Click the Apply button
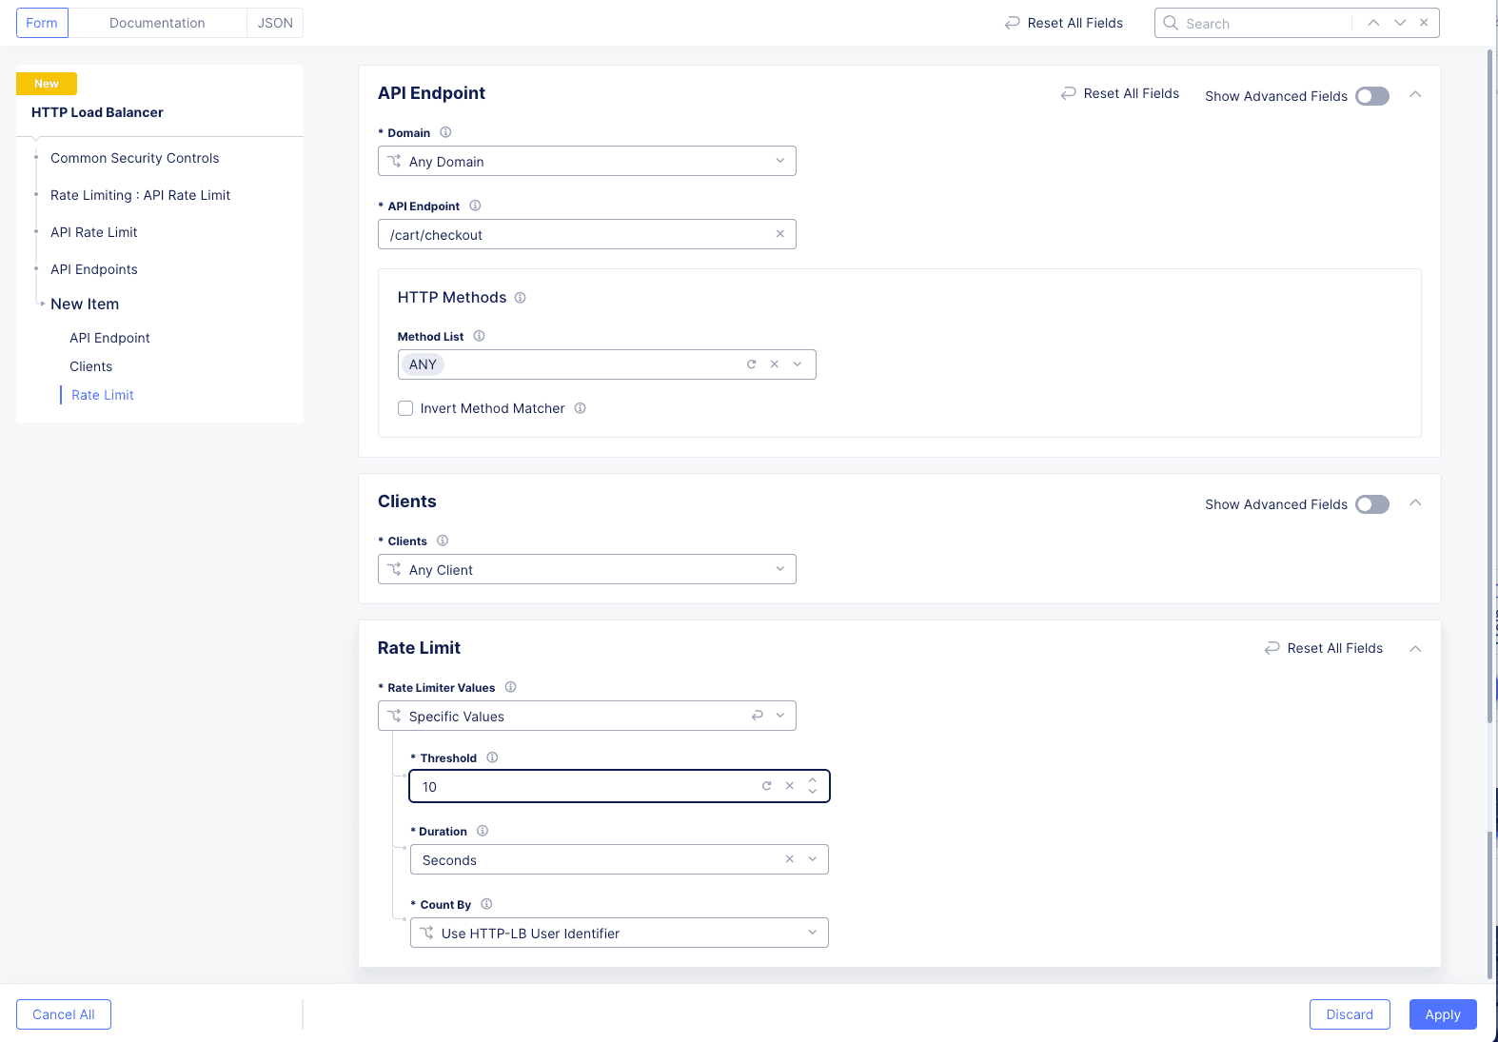Viewport: 1498px width, 1042px height. point(1442,1014)
